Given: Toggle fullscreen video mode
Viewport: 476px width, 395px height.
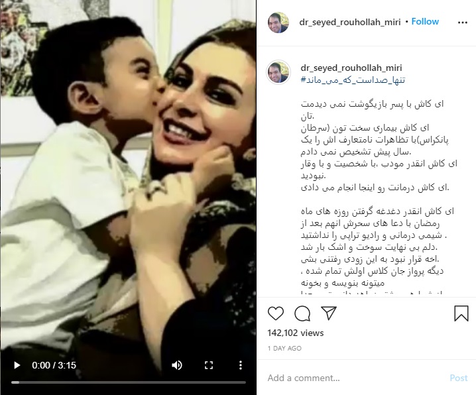Looking at the screenshot, I should tap(209, 365).
